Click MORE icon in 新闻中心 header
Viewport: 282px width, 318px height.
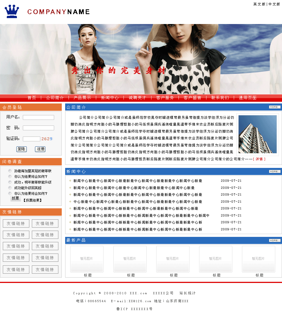[x=275, y=172]
